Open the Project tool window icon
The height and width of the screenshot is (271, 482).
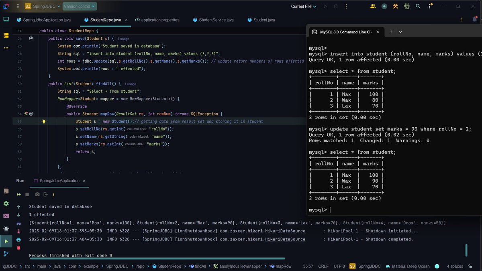[x=6, y=19]
